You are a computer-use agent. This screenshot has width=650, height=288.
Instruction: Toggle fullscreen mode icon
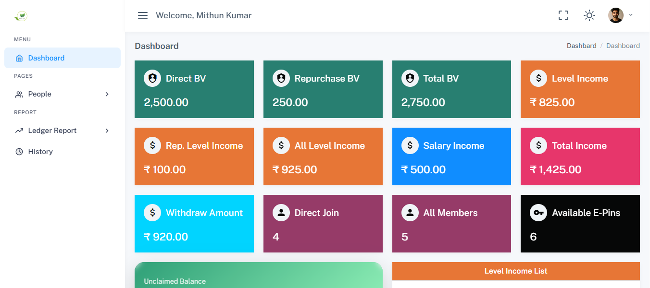click(x=563, y=15)
